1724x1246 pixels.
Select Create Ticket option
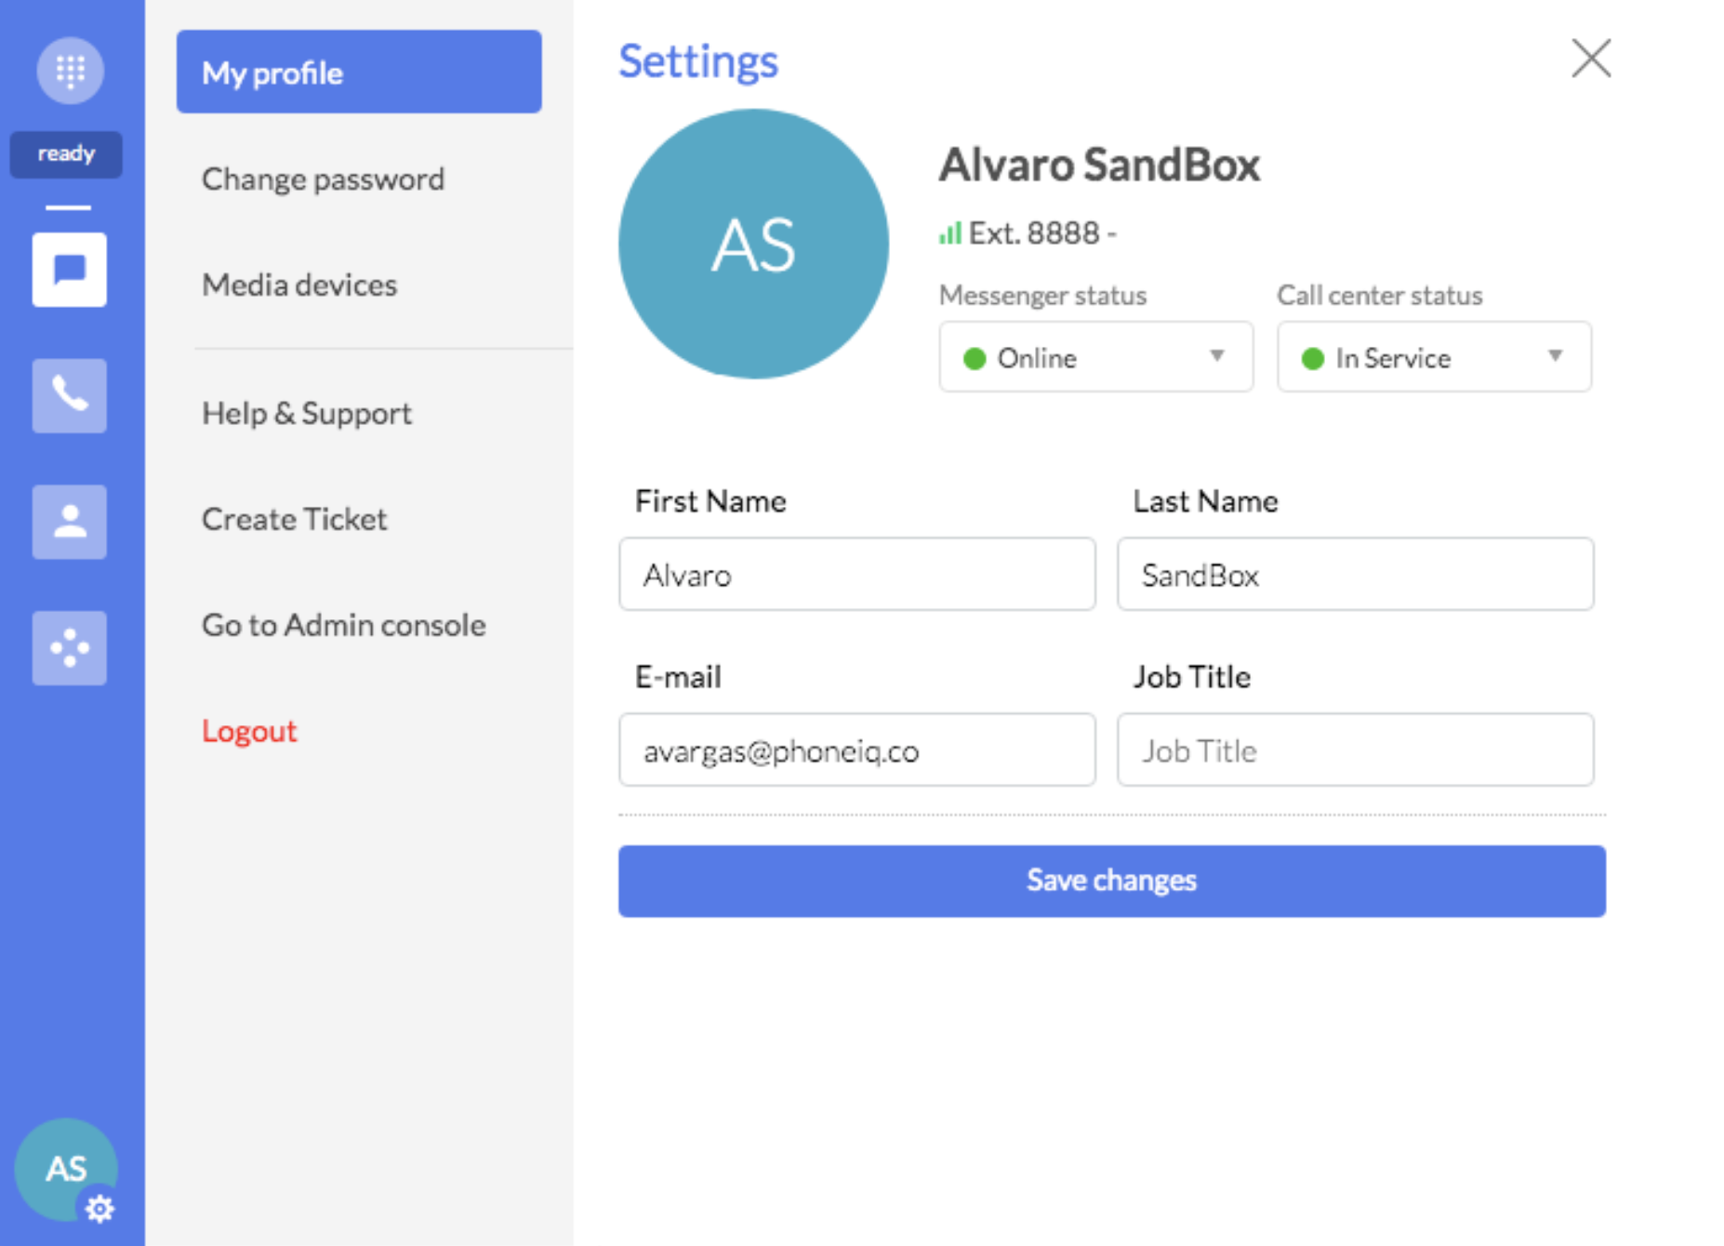tap(294, 519)
